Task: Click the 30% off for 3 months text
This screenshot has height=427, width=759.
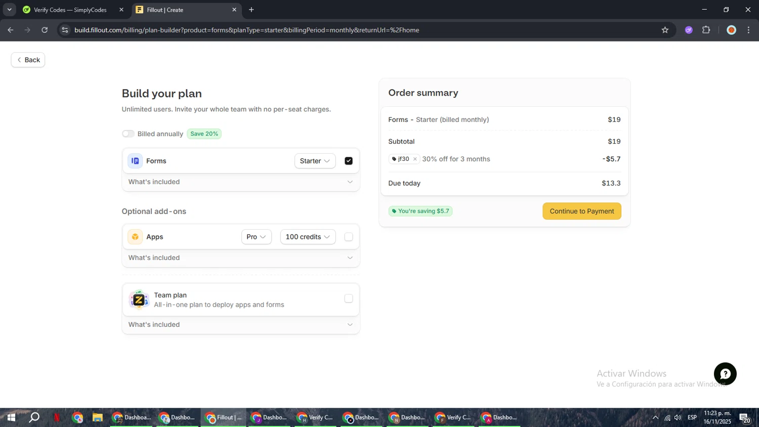Action: pyautogui.click(x=456, y=159)
